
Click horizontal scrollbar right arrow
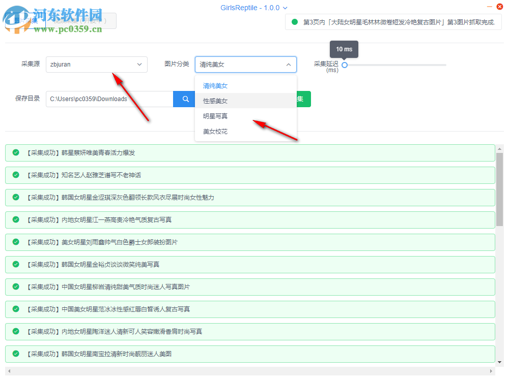point(491,371)
